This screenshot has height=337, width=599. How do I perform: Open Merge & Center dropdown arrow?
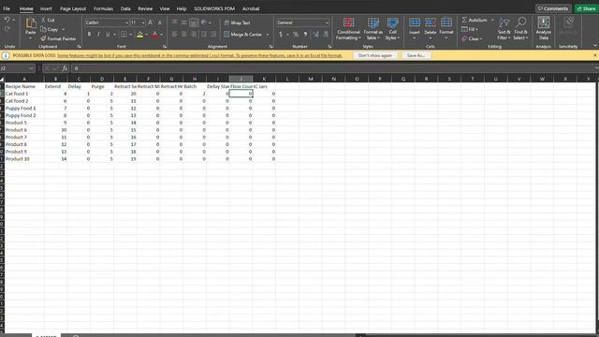tap(268, 35)
